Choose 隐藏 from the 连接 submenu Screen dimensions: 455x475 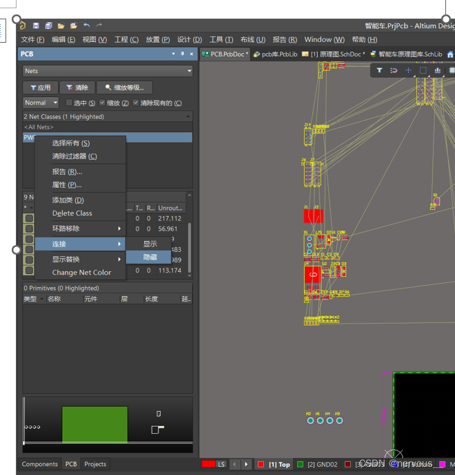[x=150, y=257]
